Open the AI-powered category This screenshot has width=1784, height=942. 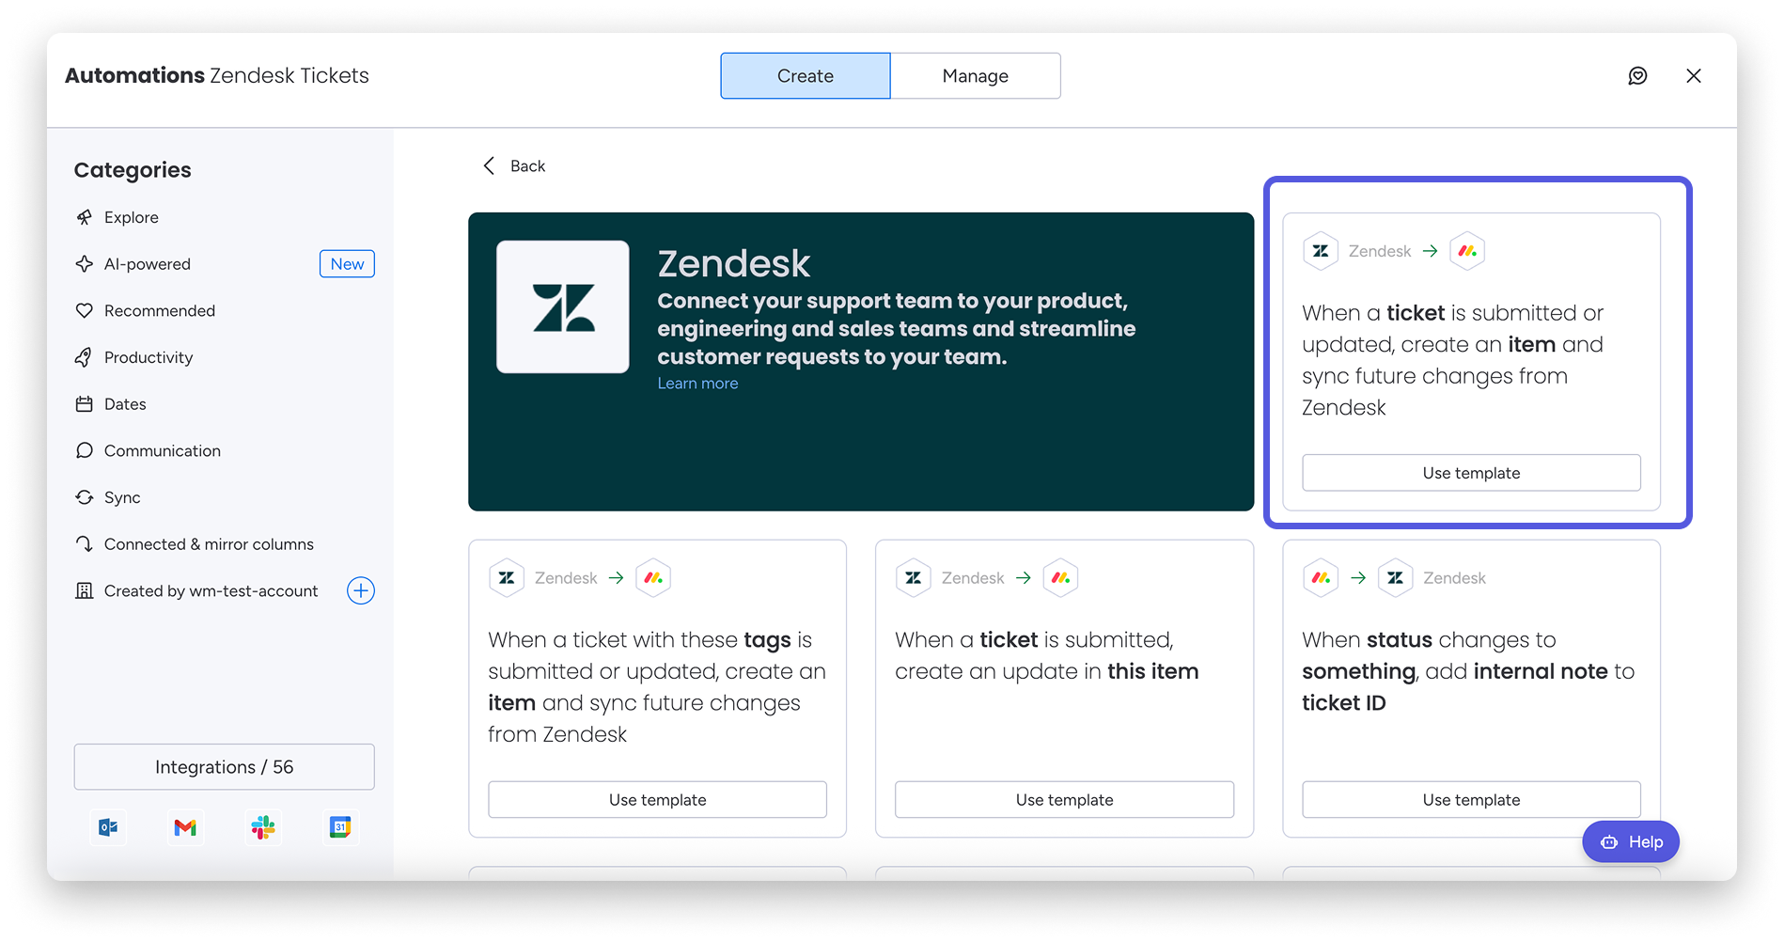[148, 264]
